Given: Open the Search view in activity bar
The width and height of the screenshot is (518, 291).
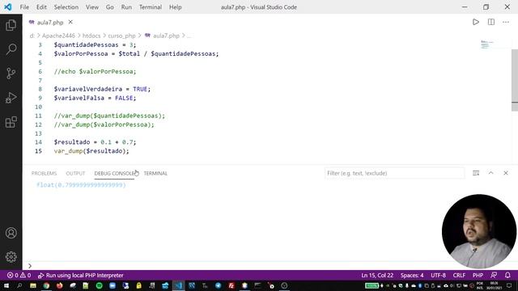Looking at the screenshot, I should 11,49.
